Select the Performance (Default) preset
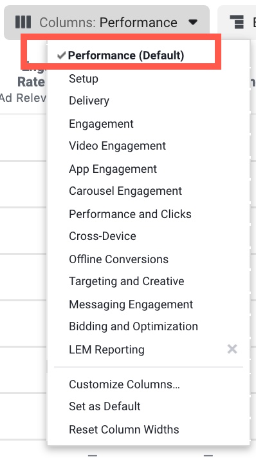 [x=126, y=55]
